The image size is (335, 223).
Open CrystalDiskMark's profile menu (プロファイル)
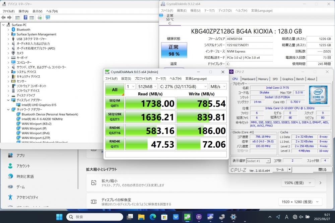pos(143,79)
